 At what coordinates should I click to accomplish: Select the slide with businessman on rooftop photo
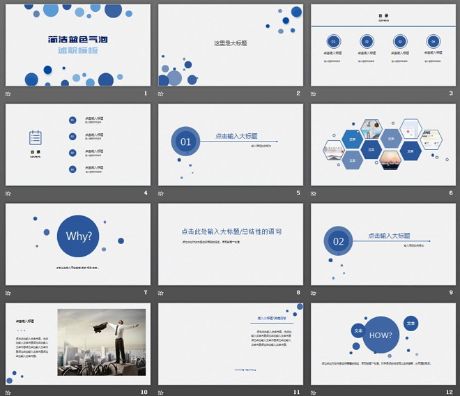(x=78, y=344)
